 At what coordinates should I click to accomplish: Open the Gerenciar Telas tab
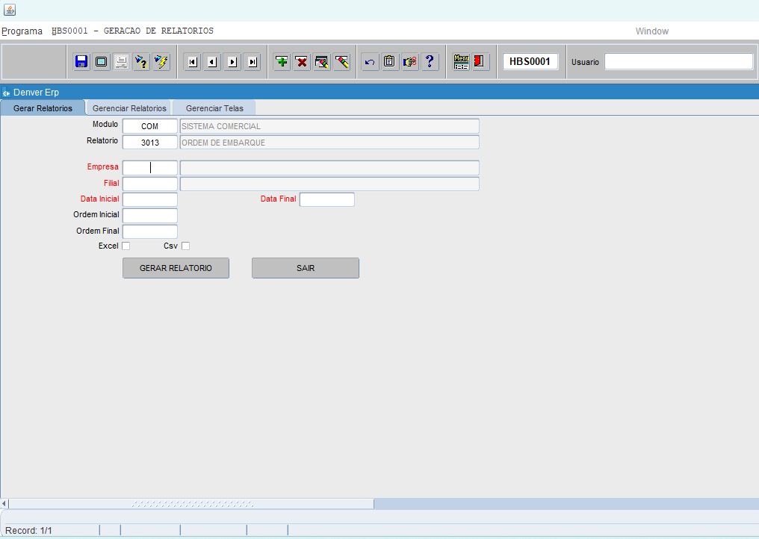click(214, 108)
